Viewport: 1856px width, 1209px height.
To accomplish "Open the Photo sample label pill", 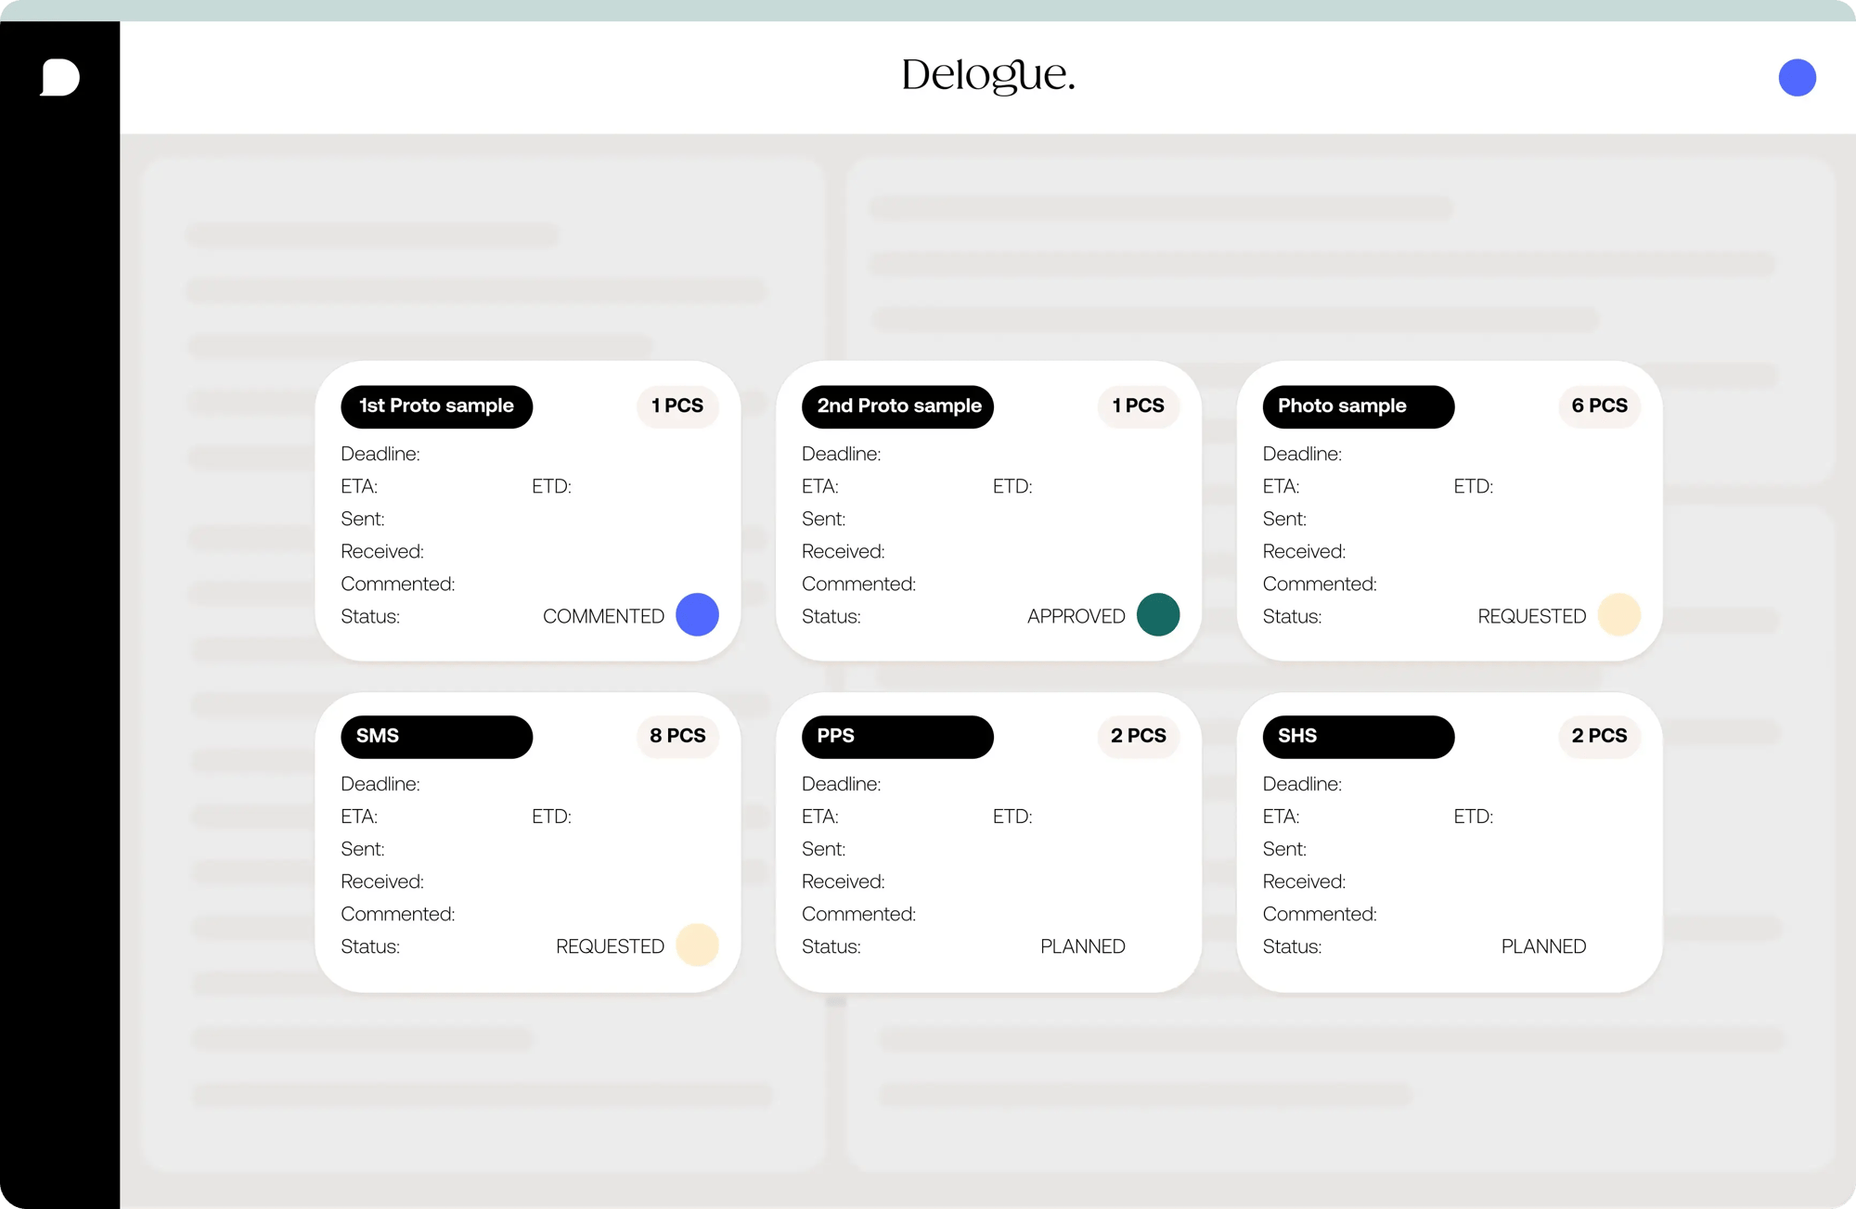I will coord(1358,406).
